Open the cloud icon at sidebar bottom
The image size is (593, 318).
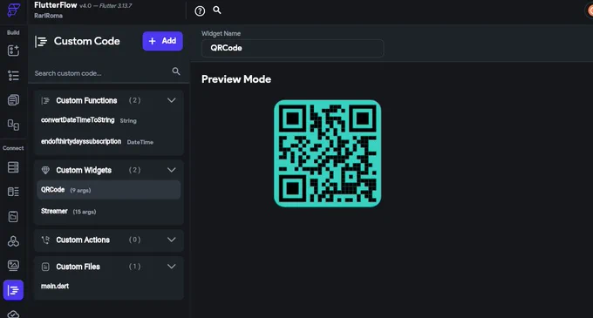tap(13, 314)
